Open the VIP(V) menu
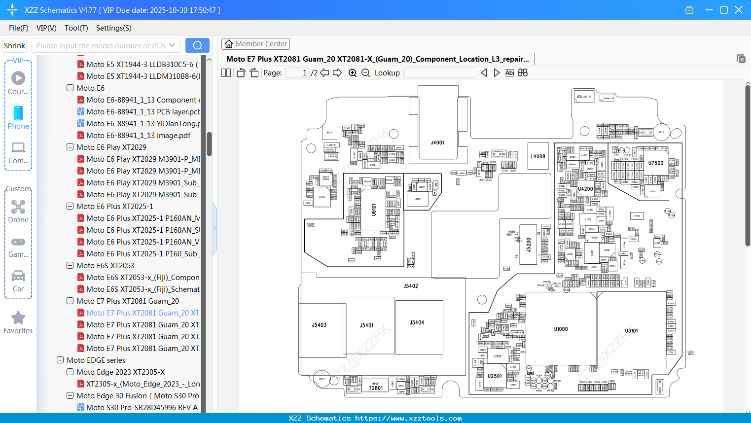The height and width of the screenshot is (423, 751). 46,28
